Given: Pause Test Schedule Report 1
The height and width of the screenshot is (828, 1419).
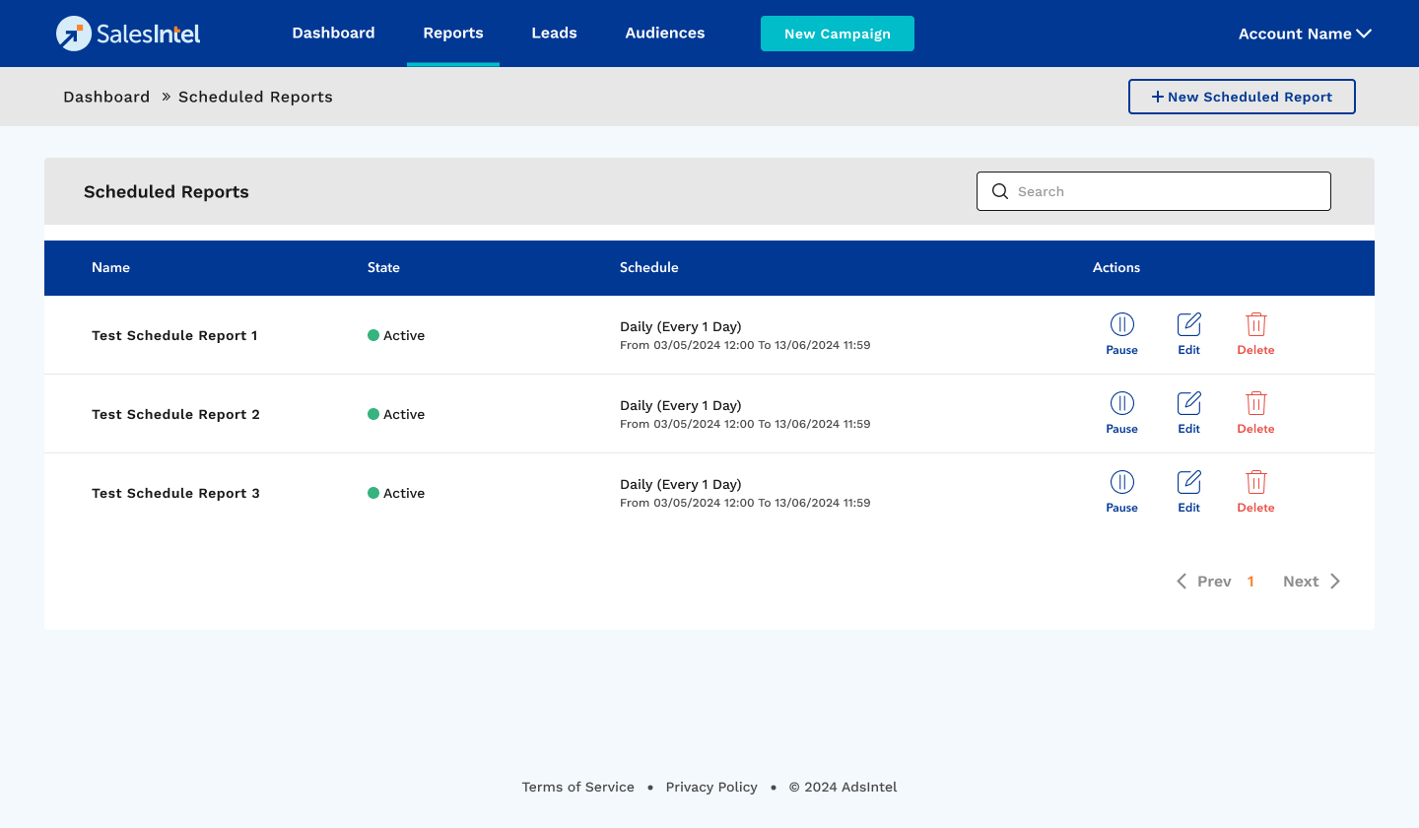Looking at the screenshot, I should [x=1121, y=334].
